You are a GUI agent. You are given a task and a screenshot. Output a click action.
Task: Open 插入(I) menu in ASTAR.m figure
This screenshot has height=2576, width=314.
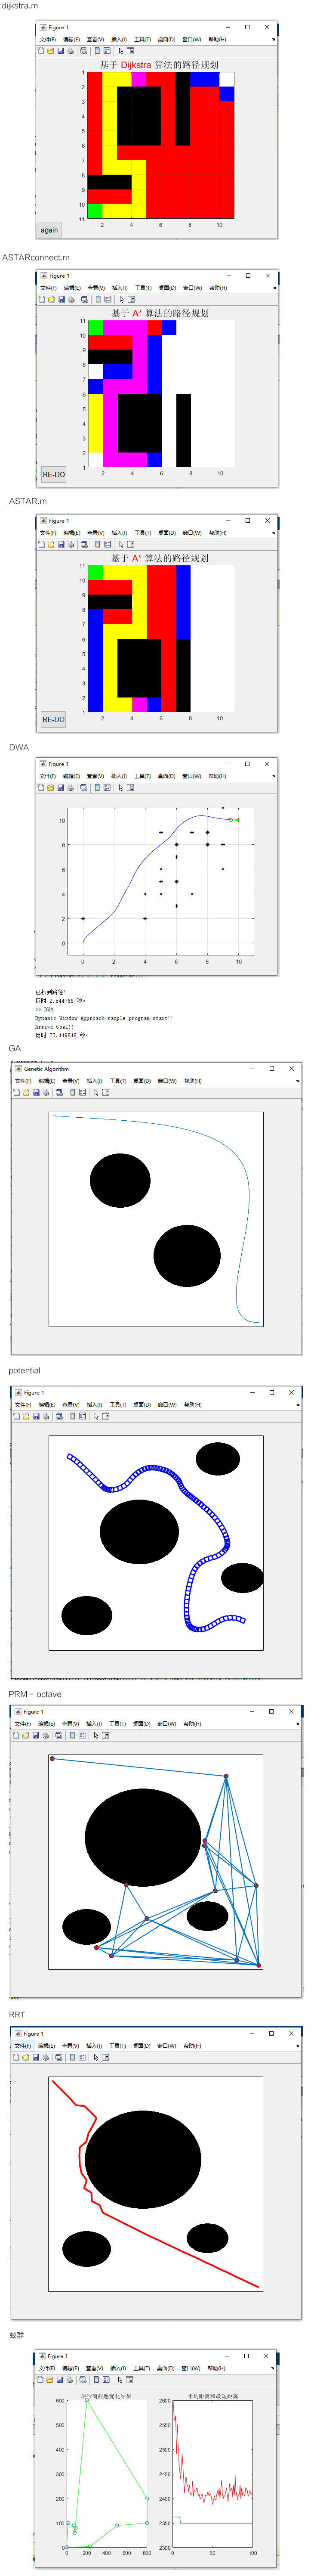[x=120, y=533]
